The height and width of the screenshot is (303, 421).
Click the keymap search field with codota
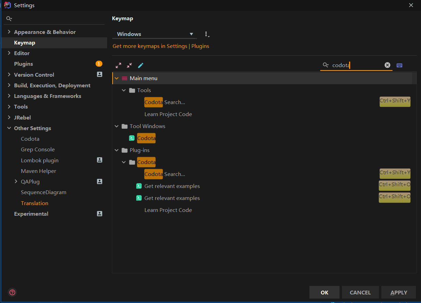click(356, 65)
